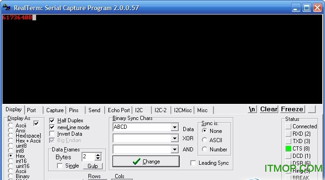The height and width of the screenshot is (180, 325).
Task: Increase Bytes value with up arrow
Action: (x=98, y=155)
